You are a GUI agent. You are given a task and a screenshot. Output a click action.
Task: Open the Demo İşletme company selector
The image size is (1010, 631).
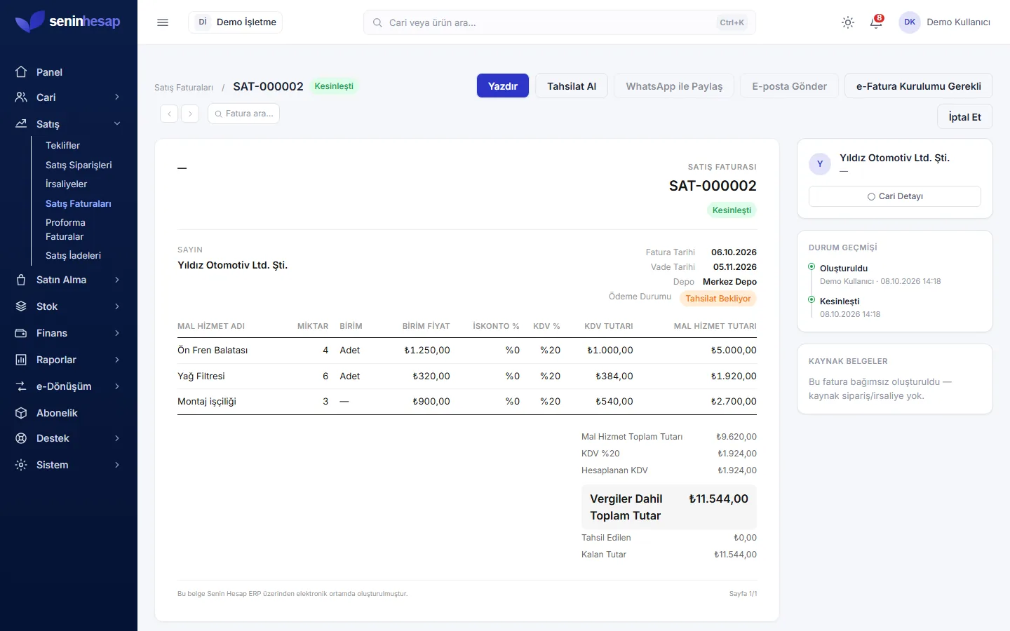[236, 22]
